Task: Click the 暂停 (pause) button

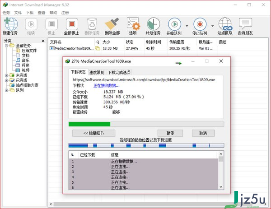Action: pyautogui.click(x=170, y=133)
